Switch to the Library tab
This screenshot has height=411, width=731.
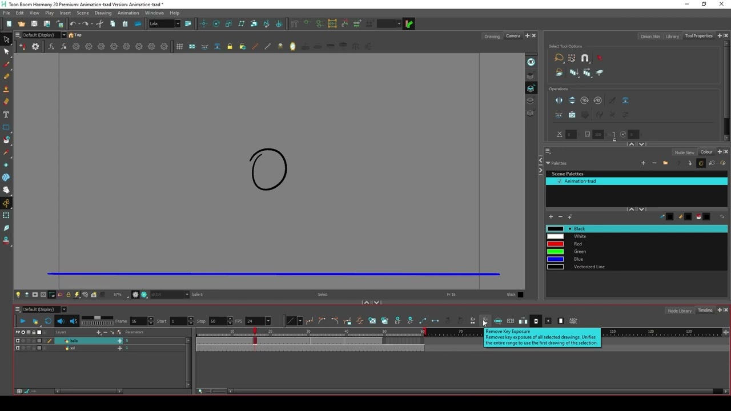(672, 36)
